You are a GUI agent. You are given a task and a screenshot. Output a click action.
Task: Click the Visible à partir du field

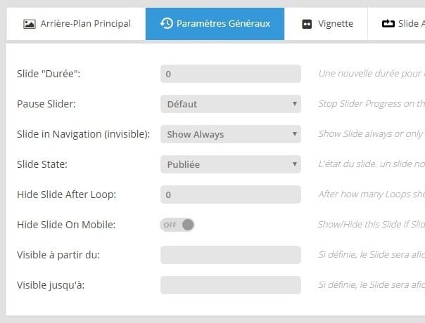(231, 255)
